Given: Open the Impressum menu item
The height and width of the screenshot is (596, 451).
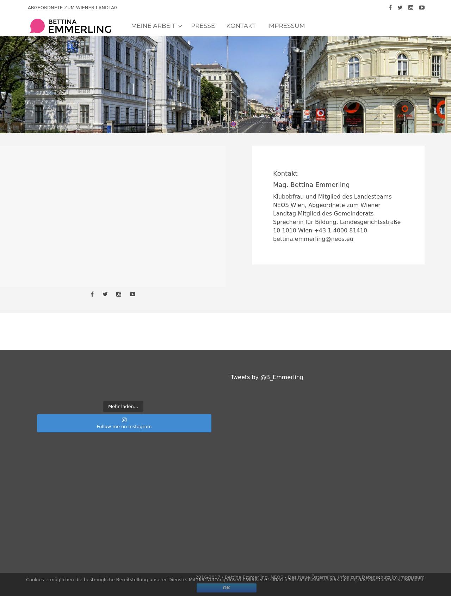Looking at the screenshot, I should [x=286, y=26].
